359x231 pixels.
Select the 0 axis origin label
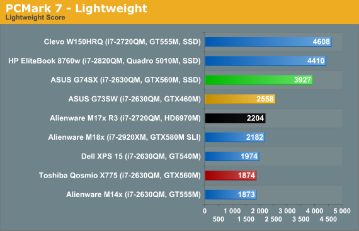click(x=205, y=211)
